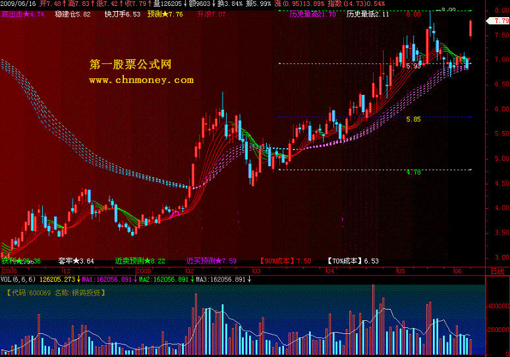Click the MA1:162056.891 value
Image resolution: width=510 pixels, height=357 pixels.
(x=109, y=279)
